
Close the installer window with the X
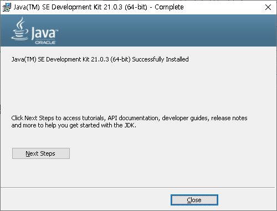coord(268,7)
